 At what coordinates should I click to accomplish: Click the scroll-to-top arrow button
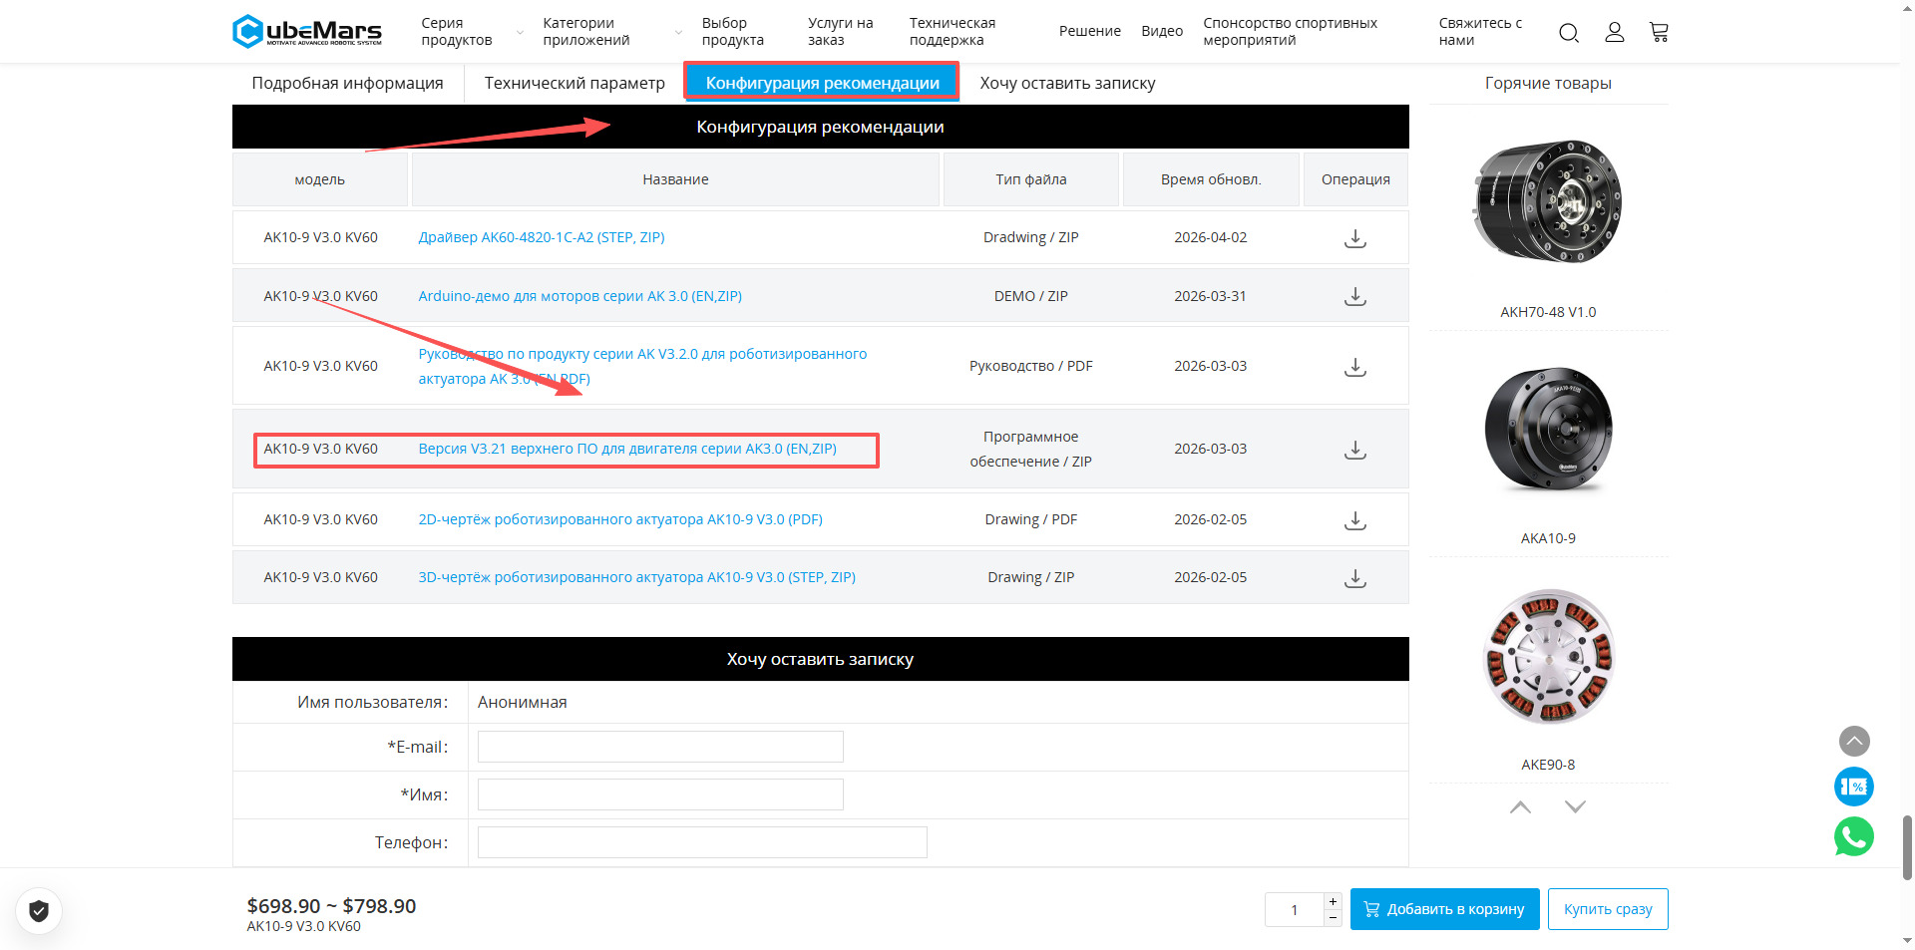(1854, 741)
